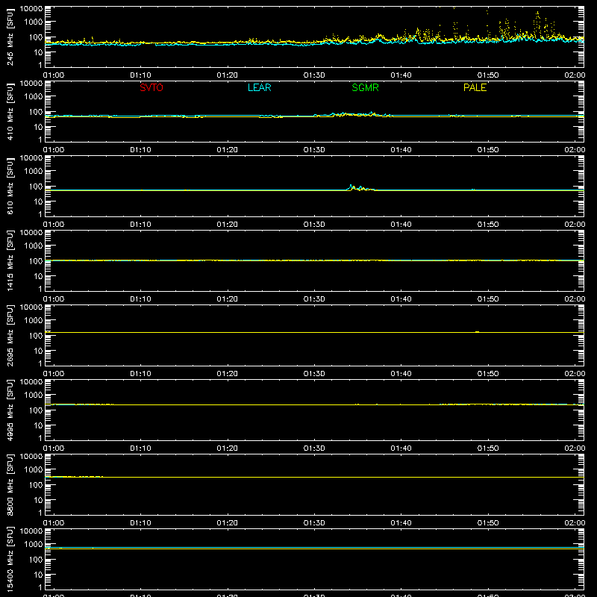Click the 10 tick label on the 4995 MHz axis
Image resolution: width=597 pixels, height=597 pixels.
(38, 425)
